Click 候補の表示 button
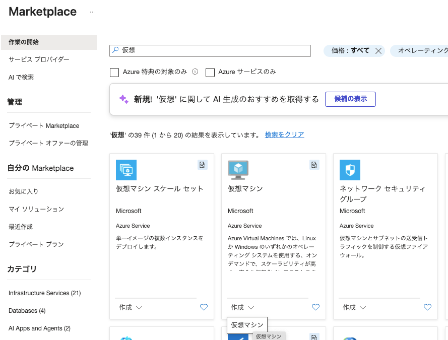The height and width of the screenshot is (340, 448). [350, 99]
